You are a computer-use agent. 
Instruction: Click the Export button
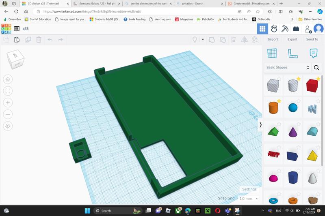click(292, 39)
